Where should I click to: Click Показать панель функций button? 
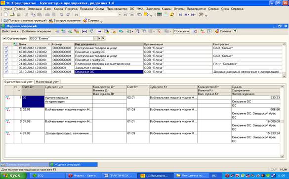pos(25,20)
